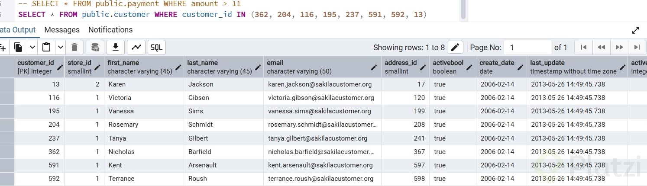Expand the paste options dropdown
Screen dimensions: 647x186
pyautogui.click(x=60, y=47)
